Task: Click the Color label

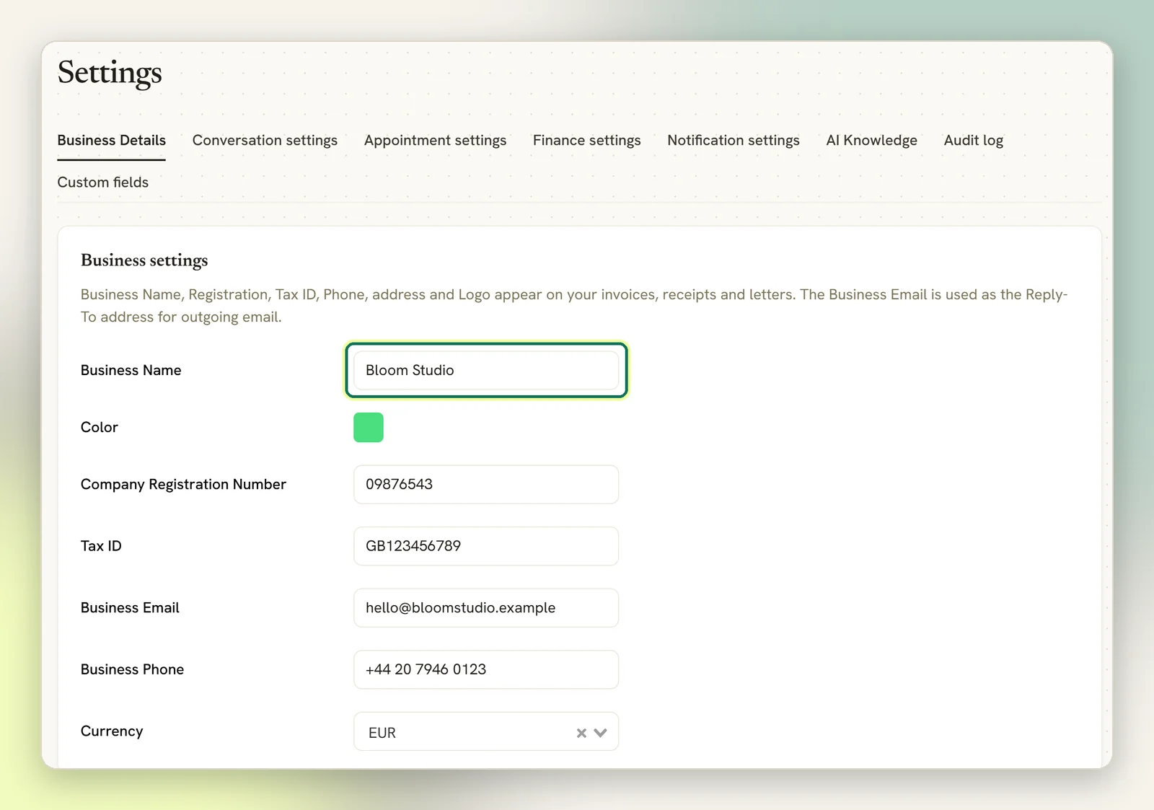Action: tap(99, 427)
